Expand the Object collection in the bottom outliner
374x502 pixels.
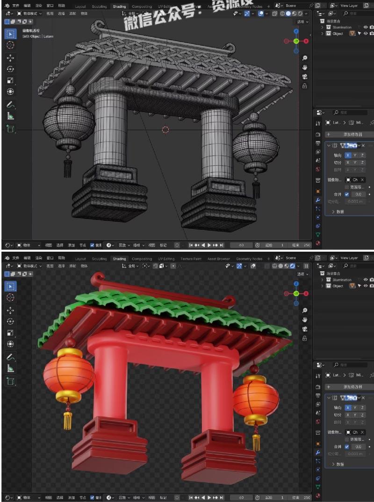click(323, 286)
